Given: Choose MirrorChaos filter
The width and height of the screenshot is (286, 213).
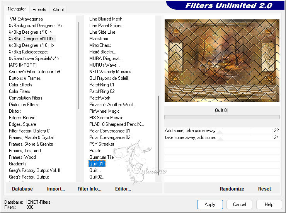Looking at the screenshot, I should pyautogui.click(x=100, y=45).
